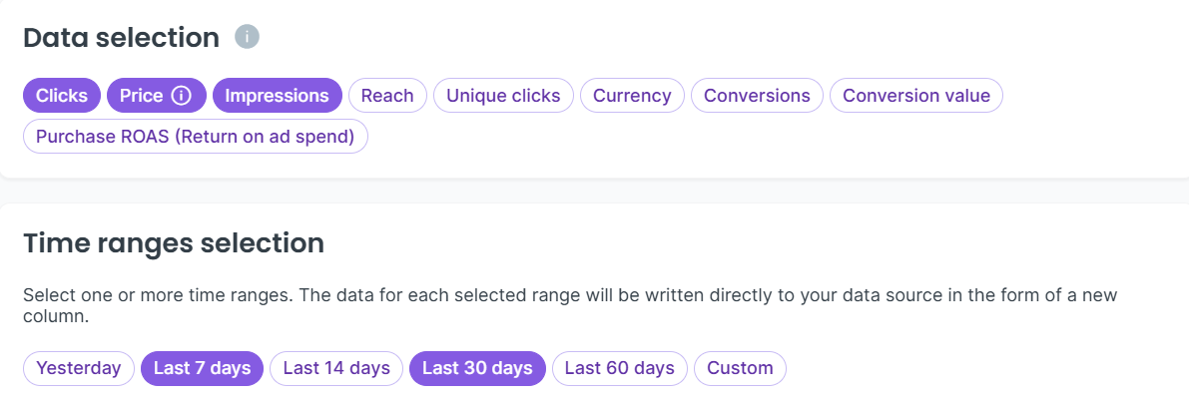Image resolution: width=1189 pixels, height=404 pixels.
Task: Select the Yesterday time range
Action: tap(79, 368)
